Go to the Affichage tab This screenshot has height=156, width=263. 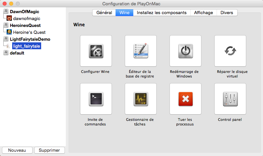pyautogui.click(x=203, y=13)
